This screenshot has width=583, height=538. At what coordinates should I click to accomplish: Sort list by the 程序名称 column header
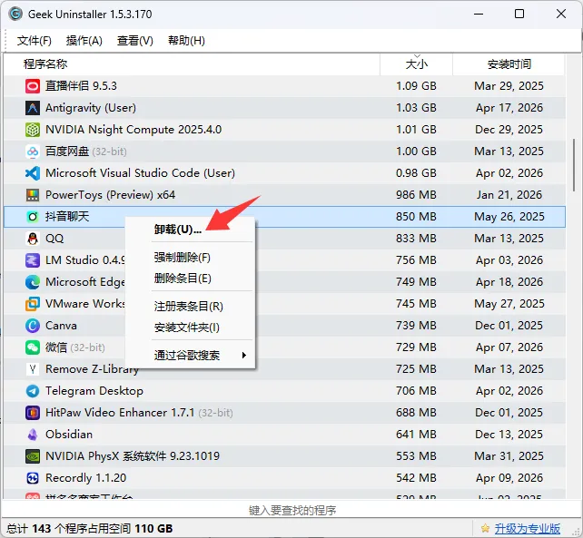pos(192,64)
